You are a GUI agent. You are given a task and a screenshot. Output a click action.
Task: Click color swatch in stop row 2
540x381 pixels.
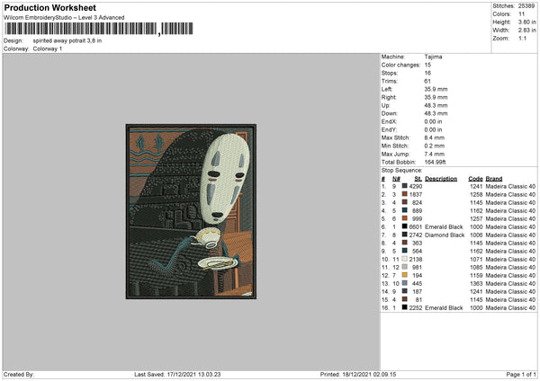[405, 194]
